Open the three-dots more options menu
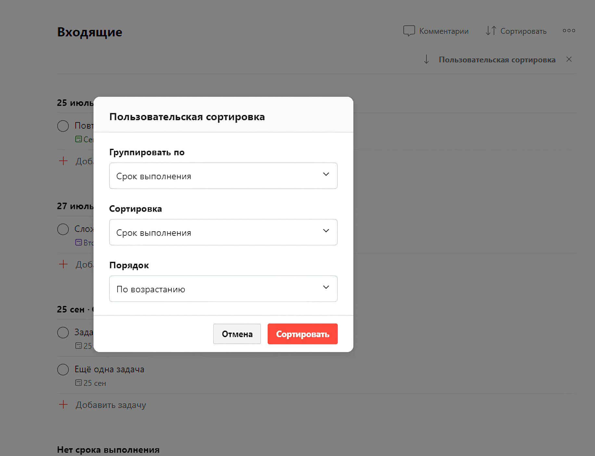595x456 pixels. tap(569, 31)
